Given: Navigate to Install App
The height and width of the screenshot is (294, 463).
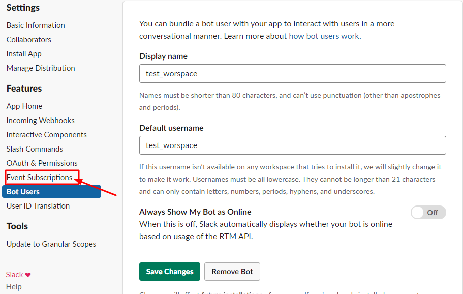Looking at the screenshot, I should pos(24,54).
